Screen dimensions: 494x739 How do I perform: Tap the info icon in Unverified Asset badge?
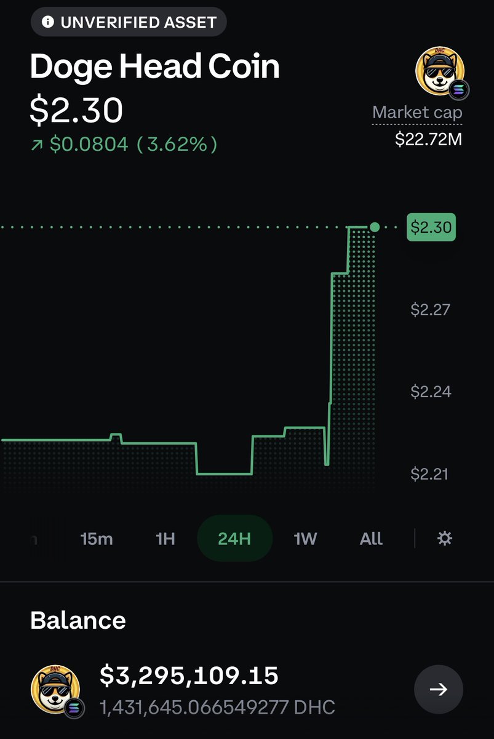point(48,23)
